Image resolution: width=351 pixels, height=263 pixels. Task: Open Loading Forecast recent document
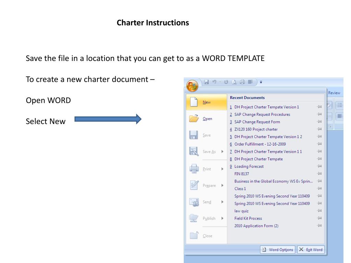[249, 166]
